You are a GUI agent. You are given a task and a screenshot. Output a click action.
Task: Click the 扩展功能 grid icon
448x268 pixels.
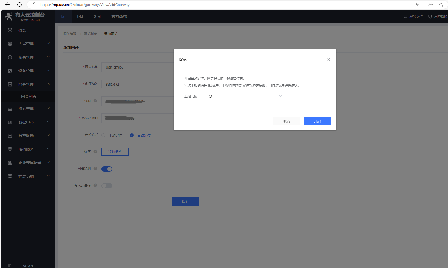[10, 176]
